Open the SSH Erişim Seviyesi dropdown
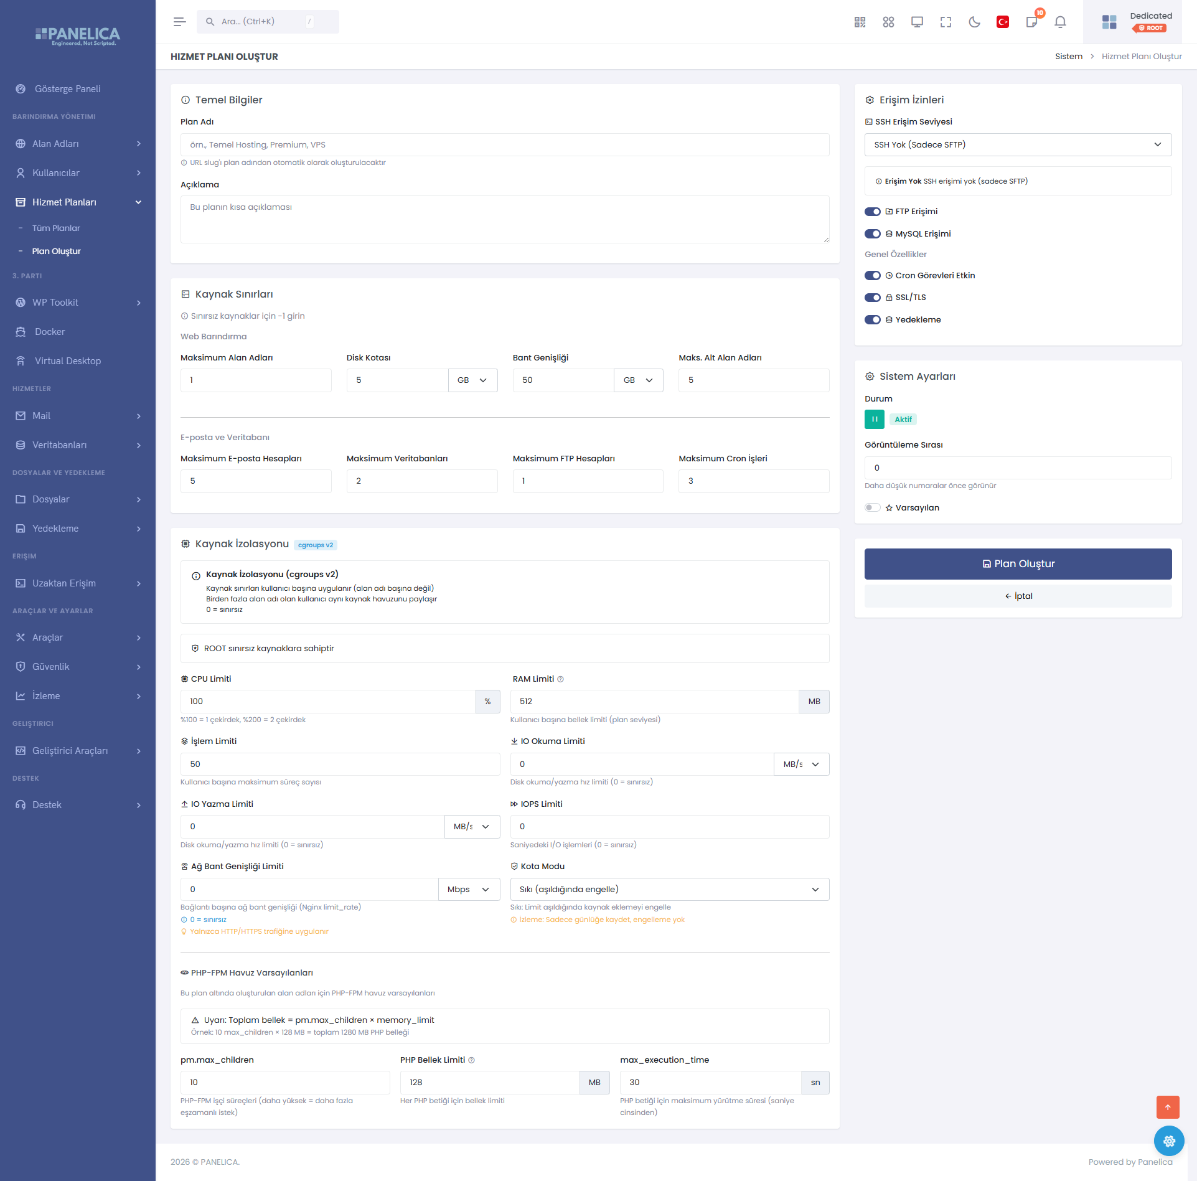Image resolution: width=1197 pixels, height=1181 pixels. (x=1018, y=144)
